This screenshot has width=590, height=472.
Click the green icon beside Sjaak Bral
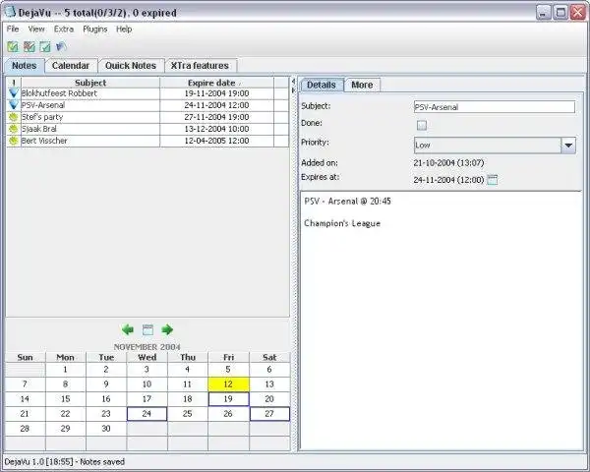click(x=14, y=129)
